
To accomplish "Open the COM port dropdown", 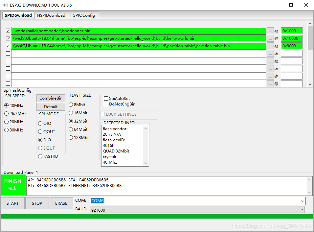I will click(303, 201).
